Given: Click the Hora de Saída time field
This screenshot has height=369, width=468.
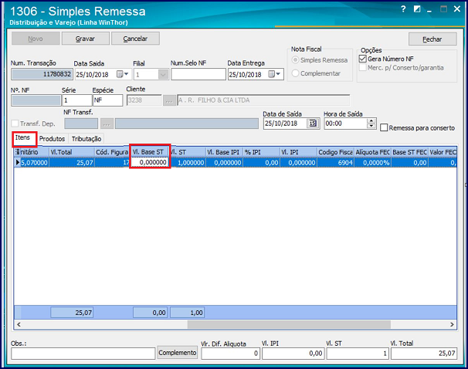Looking at the screenshot, I should [346, 124].
